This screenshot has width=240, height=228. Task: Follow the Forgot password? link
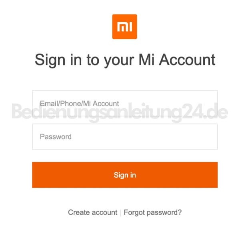pyautogui.click(x=153, y=213)
